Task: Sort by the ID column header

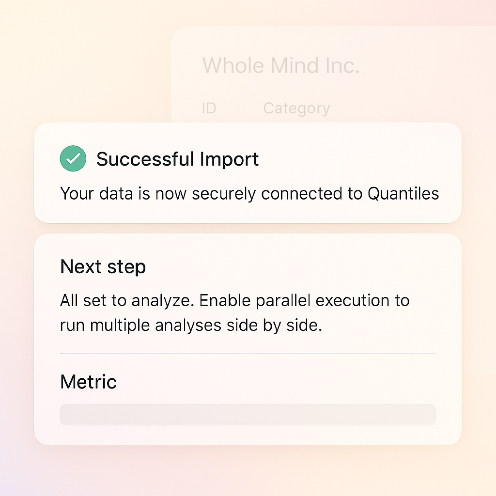Action: [209, 108]
